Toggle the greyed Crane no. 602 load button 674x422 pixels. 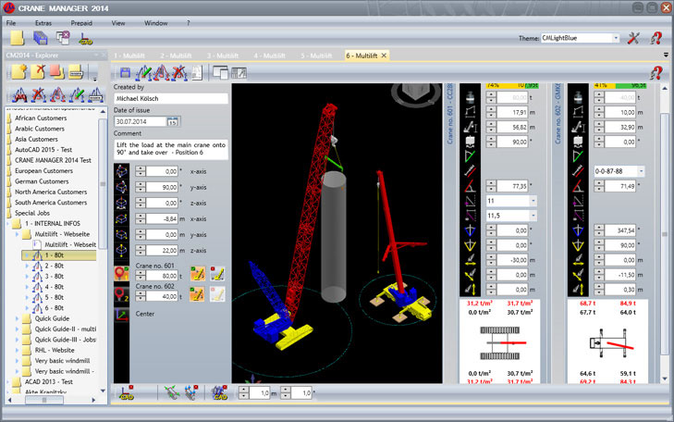[217, 294]
